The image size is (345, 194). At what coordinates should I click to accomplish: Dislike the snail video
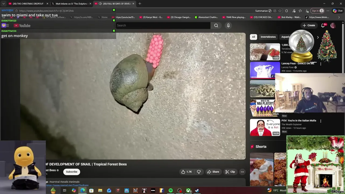199,172
